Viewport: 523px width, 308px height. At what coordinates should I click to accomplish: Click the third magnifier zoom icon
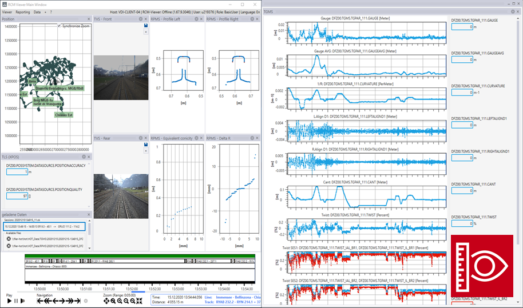[126, 301]
